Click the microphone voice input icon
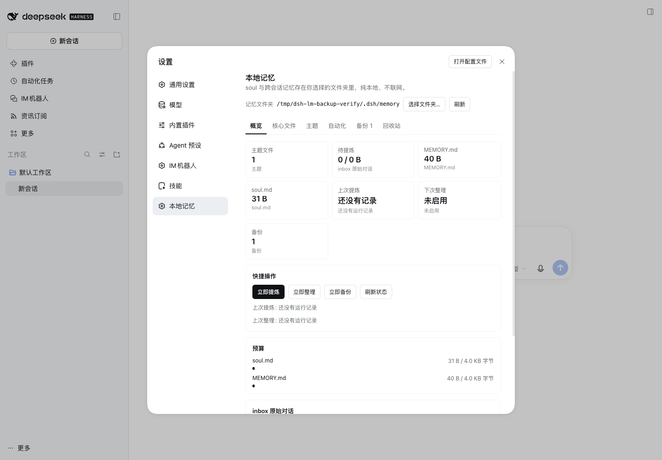The width and height of the screenshot is (662, 460). tap(541, 268)
